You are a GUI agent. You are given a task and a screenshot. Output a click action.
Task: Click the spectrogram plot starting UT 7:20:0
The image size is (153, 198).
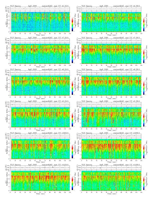(40, 54)
